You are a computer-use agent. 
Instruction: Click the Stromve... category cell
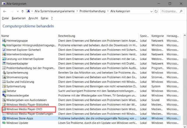157,77
